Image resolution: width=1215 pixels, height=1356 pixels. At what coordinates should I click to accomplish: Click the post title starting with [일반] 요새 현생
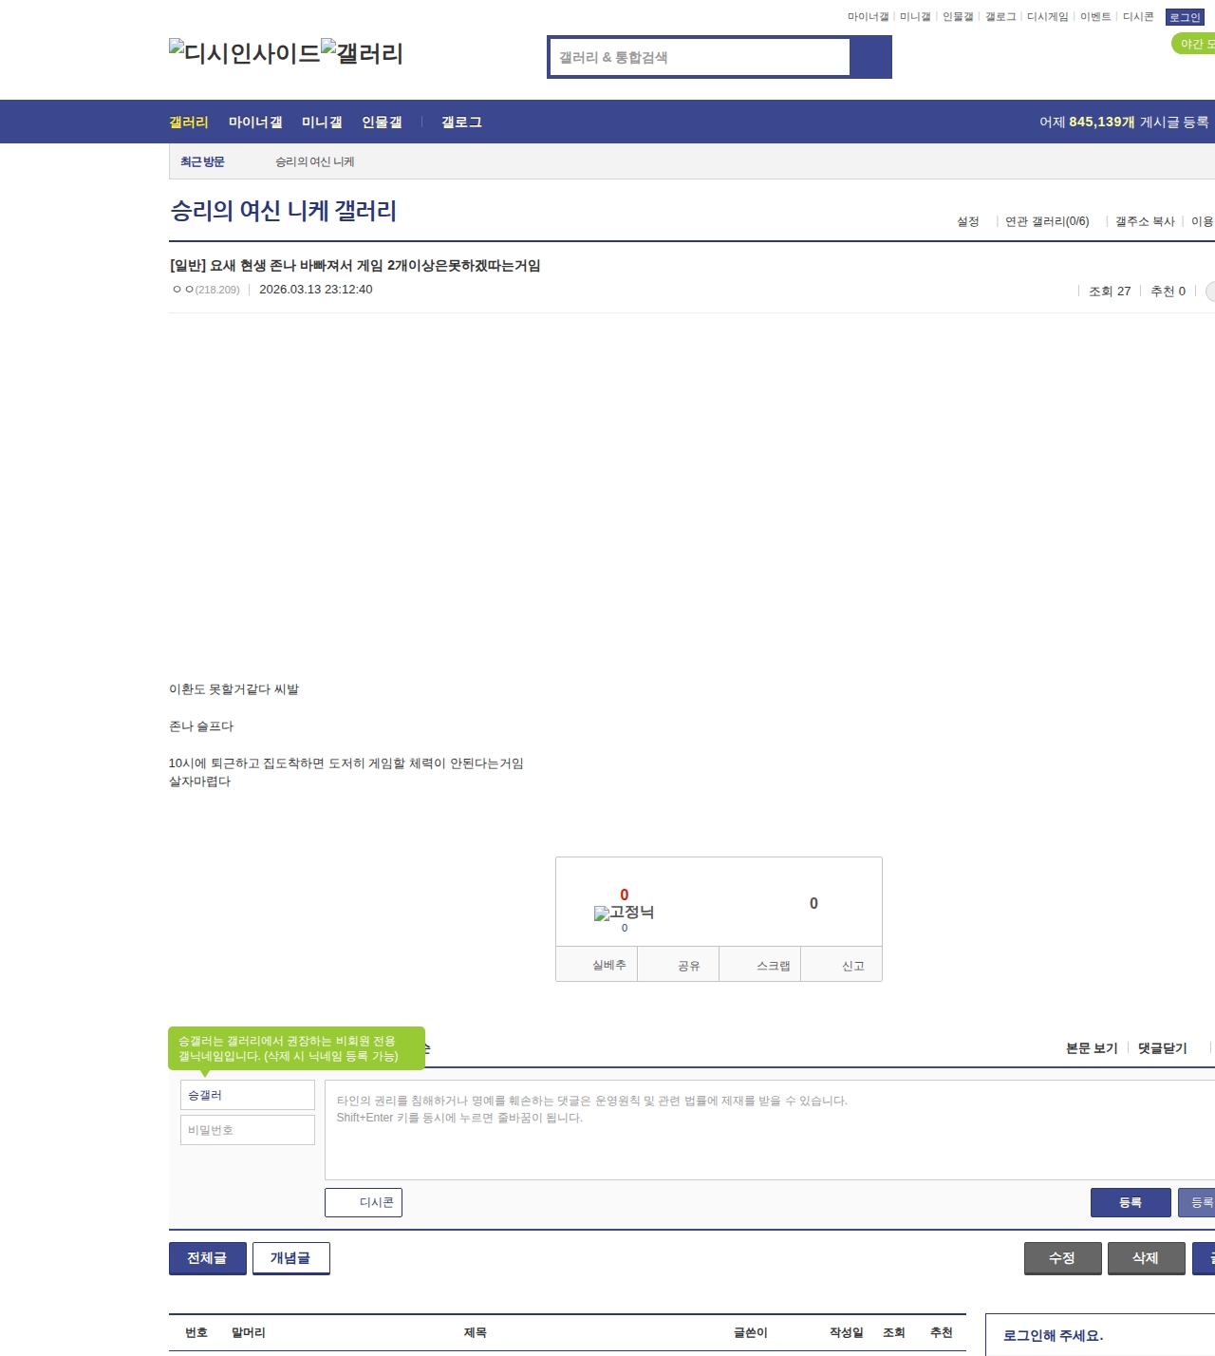click(x=355, y=265)
